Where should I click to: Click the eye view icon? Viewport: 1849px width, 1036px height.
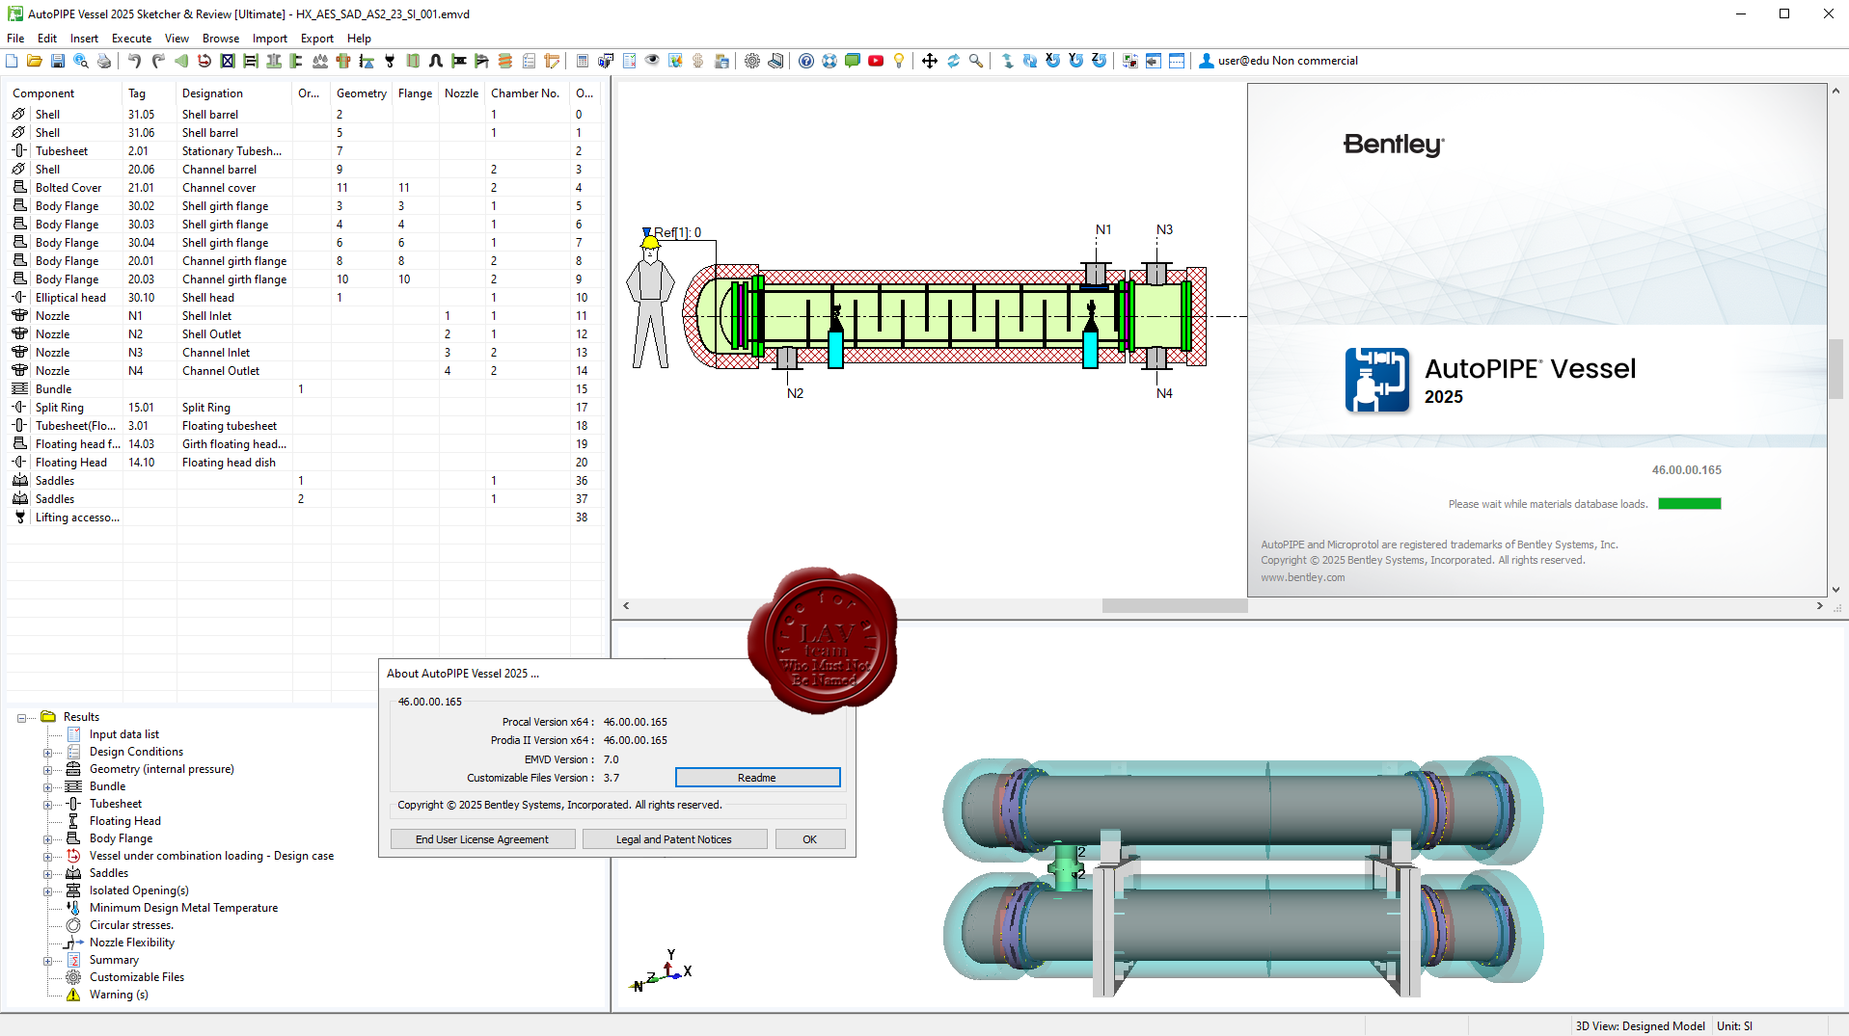point(652,61)
